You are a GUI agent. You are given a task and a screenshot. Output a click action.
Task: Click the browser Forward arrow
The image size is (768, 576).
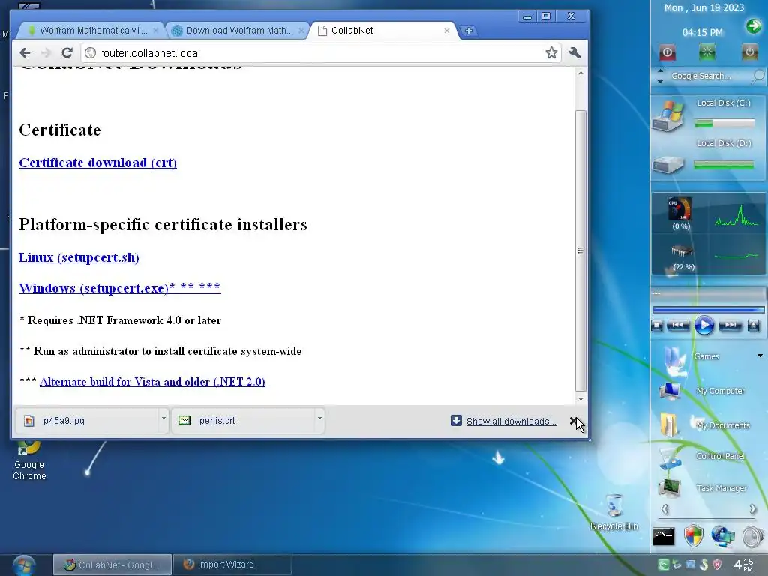click(x=46, y=53)
